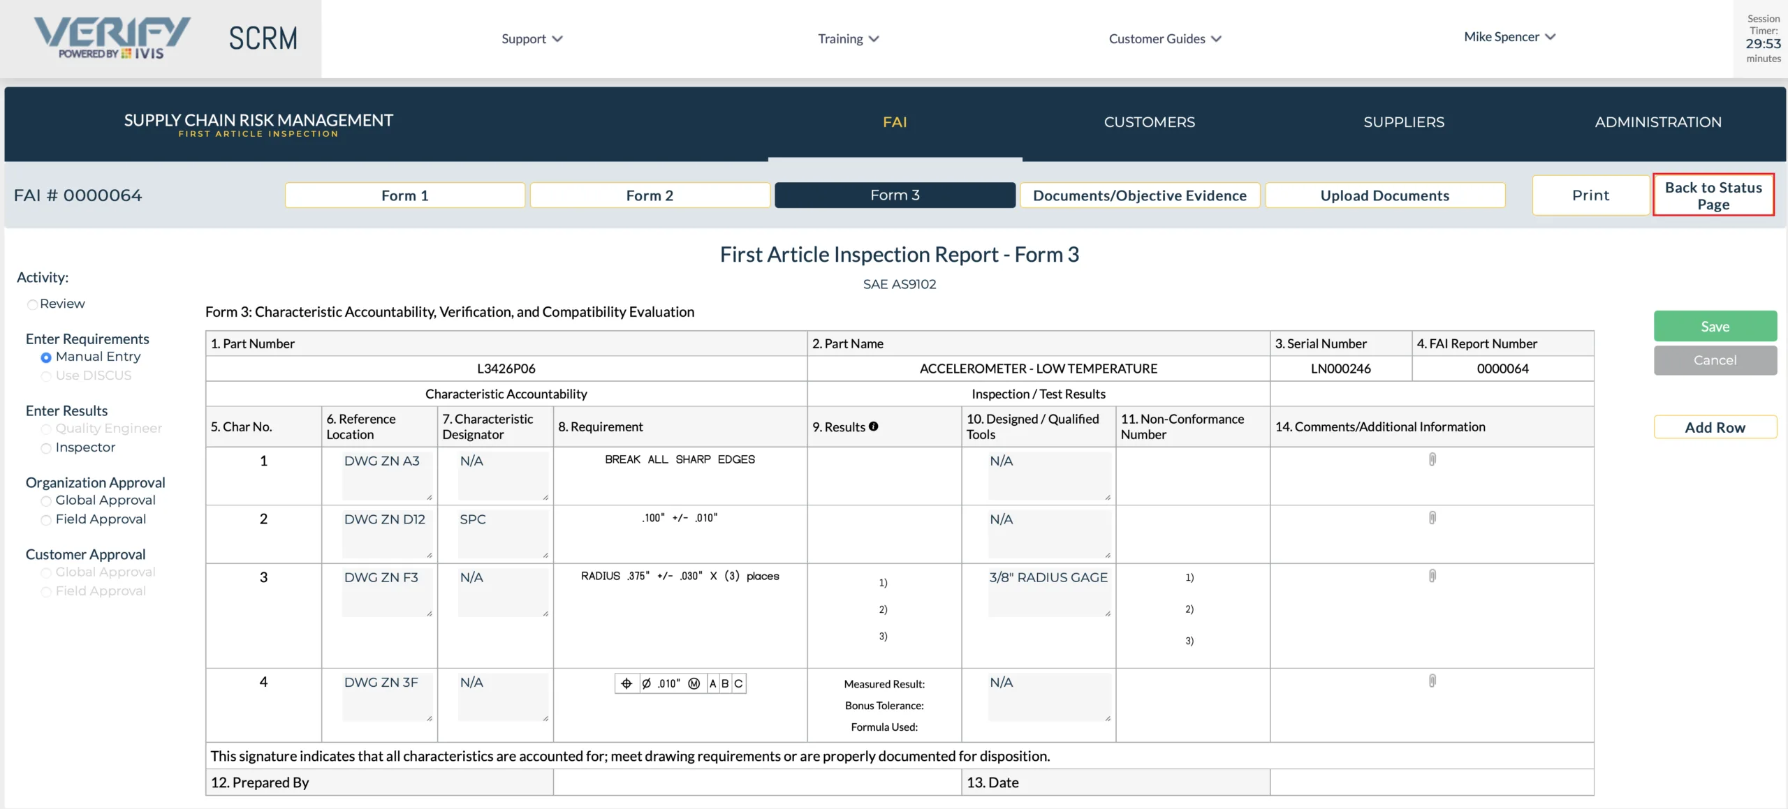Viewport: 1788px width, 809px height.
Task: Select the Review activity radio button
Action: tap(32, 304)
